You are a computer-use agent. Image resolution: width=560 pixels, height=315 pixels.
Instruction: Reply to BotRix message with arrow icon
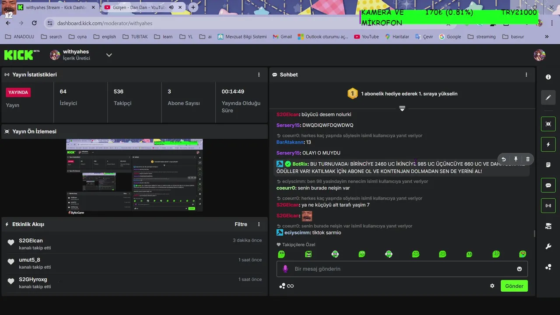tap(504, 159)
